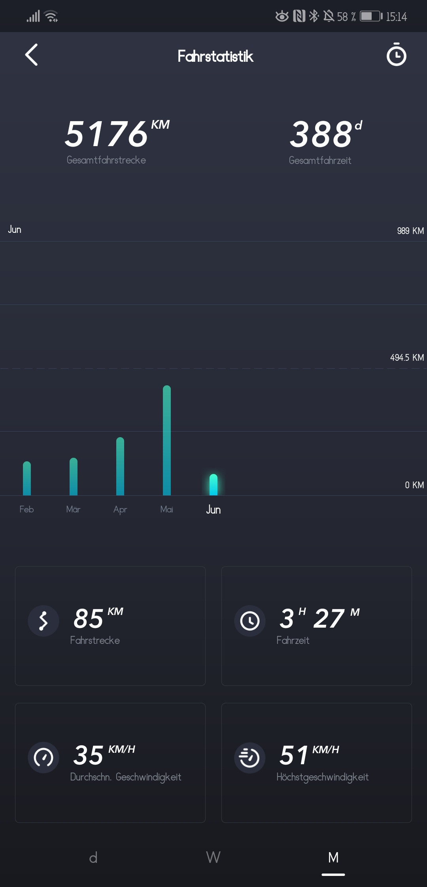This screenshot has height=887, width=427.
Task: Select the Feb bar in chart
Action: point(27,478)
